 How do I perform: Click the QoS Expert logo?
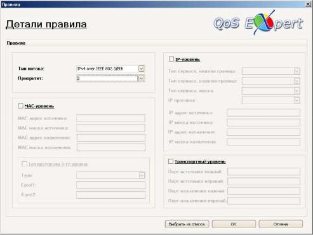[x=258, y=22]
